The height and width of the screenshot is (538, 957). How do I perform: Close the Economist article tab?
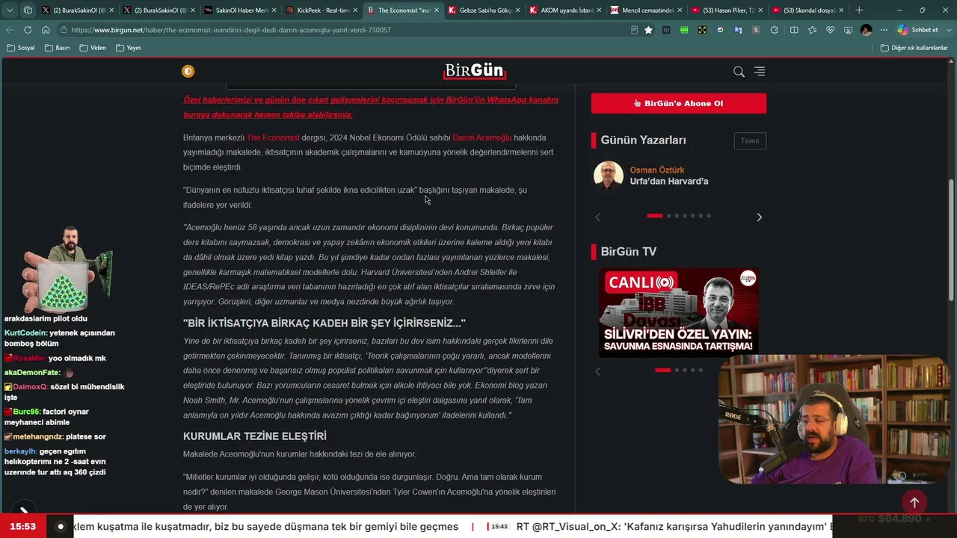click(x=437, y=10)
